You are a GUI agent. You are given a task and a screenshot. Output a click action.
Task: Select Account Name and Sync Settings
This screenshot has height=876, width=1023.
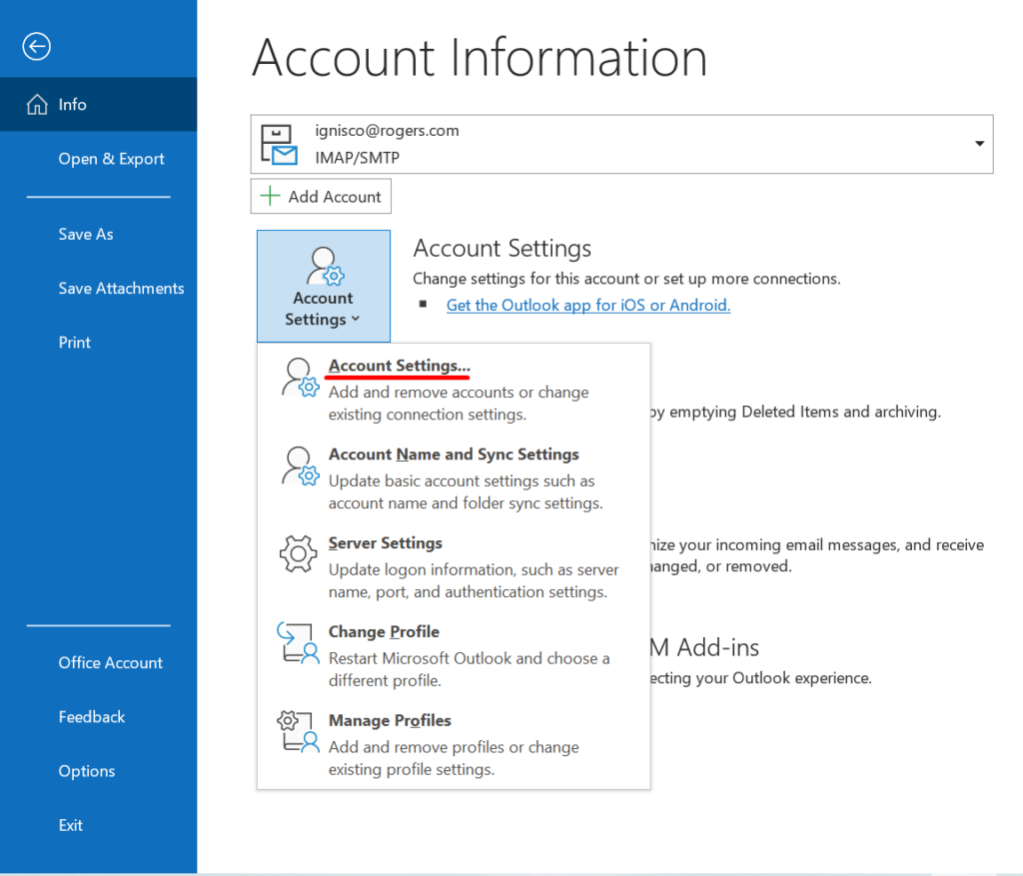click(454, 478)
